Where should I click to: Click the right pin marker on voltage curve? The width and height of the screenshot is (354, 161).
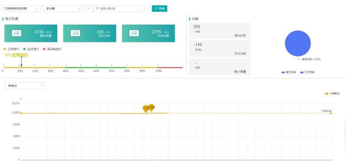(x=151, y=107)
